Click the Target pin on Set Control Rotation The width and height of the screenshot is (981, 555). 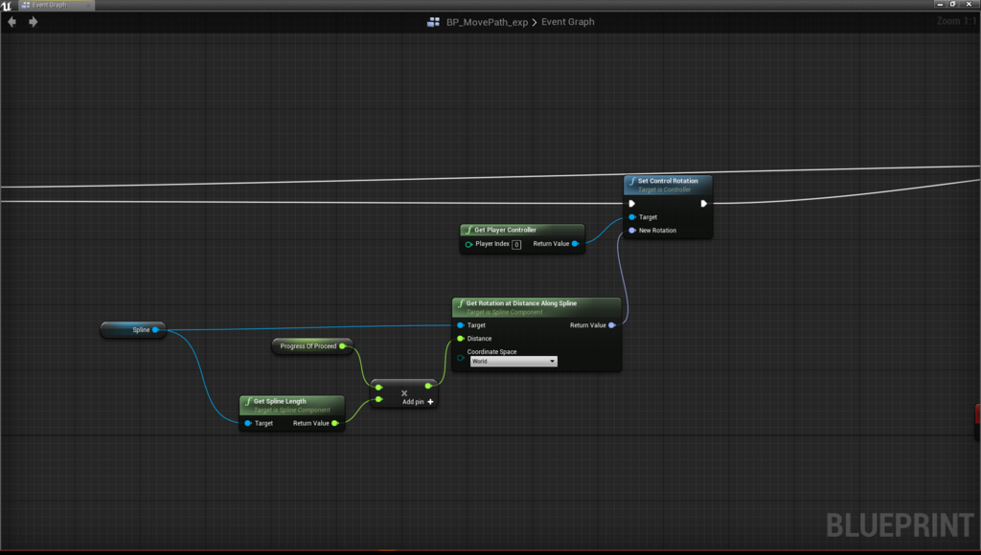tap(632, 217)
